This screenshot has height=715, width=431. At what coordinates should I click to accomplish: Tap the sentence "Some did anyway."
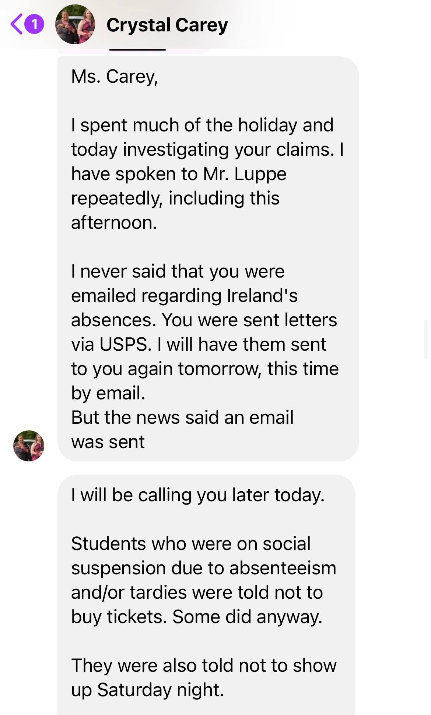(x=247, y=617)
